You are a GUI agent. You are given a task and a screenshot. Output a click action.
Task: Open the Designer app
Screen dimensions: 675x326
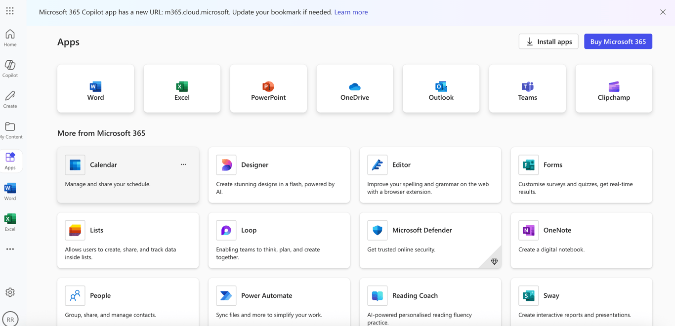254,165
